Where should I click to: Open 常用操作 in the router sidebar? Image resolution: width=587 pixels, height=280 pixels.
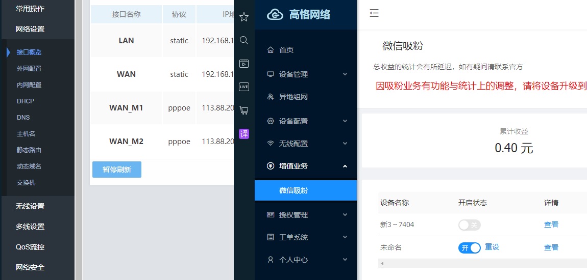pos(30,9)
